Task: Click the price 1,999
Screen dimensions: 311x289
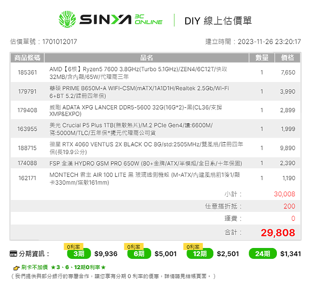Action: pyautogui.click(x=288, y=129)
